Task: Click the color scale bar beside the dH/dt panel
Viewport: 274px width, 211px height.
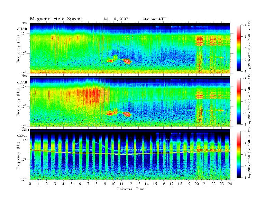Action: pos(239,48)
